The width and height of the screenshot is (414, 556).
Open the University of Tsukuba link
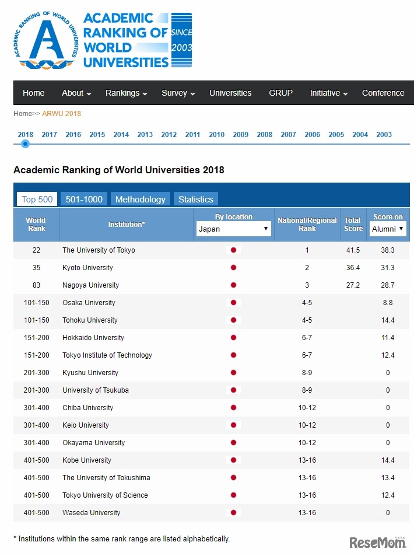coord(96,390)
